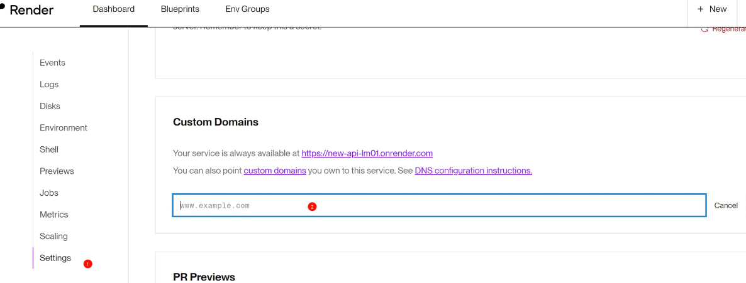Click the Render logo

click(27, 9)
